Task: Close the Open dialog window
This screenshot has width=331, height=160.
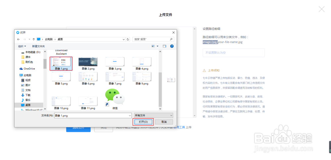Action: pos(173,32)
